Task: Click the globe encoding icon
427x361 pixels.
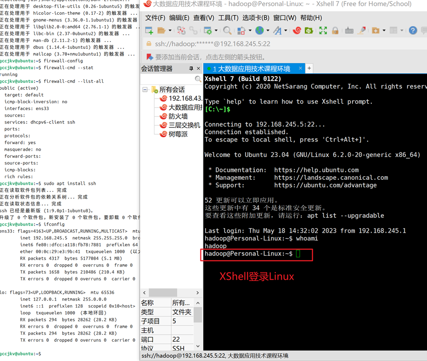Action: coord(259,31)
